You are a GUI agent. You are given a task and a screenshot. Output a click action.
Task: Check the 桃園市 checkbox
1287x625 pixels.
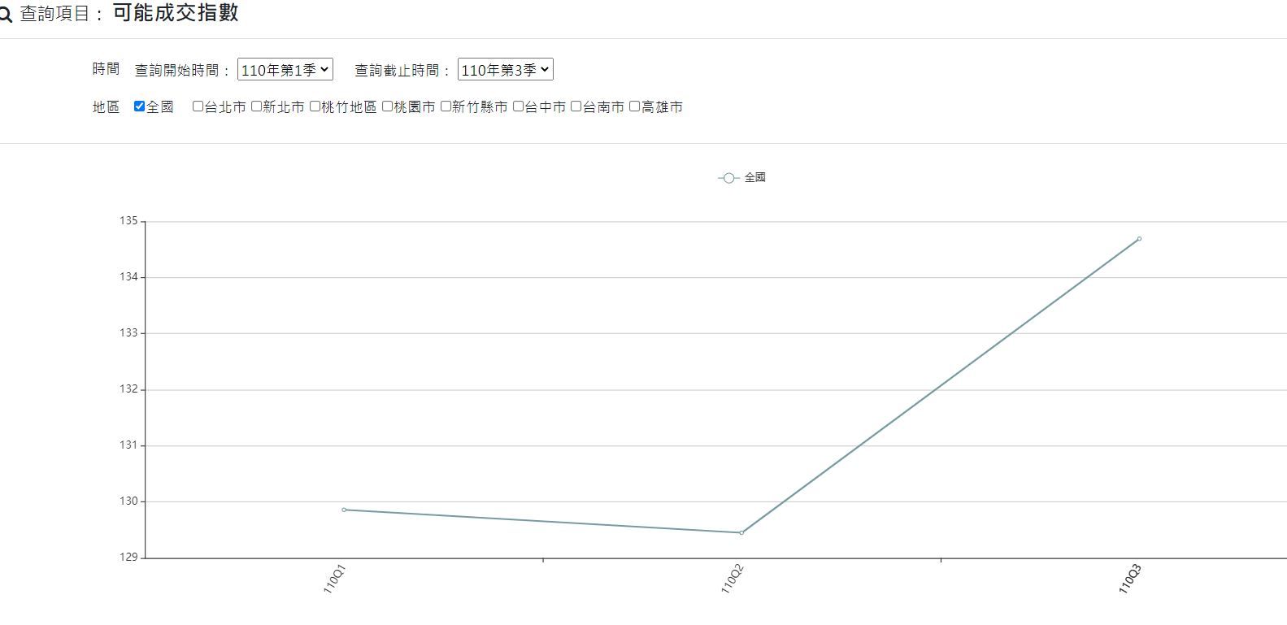point(387,106)
